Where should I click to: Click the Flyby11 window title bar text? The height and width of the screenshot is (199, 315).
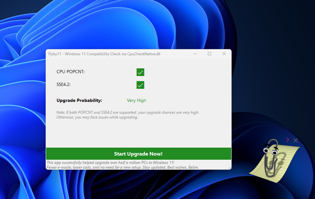click(x=104, y=54)
